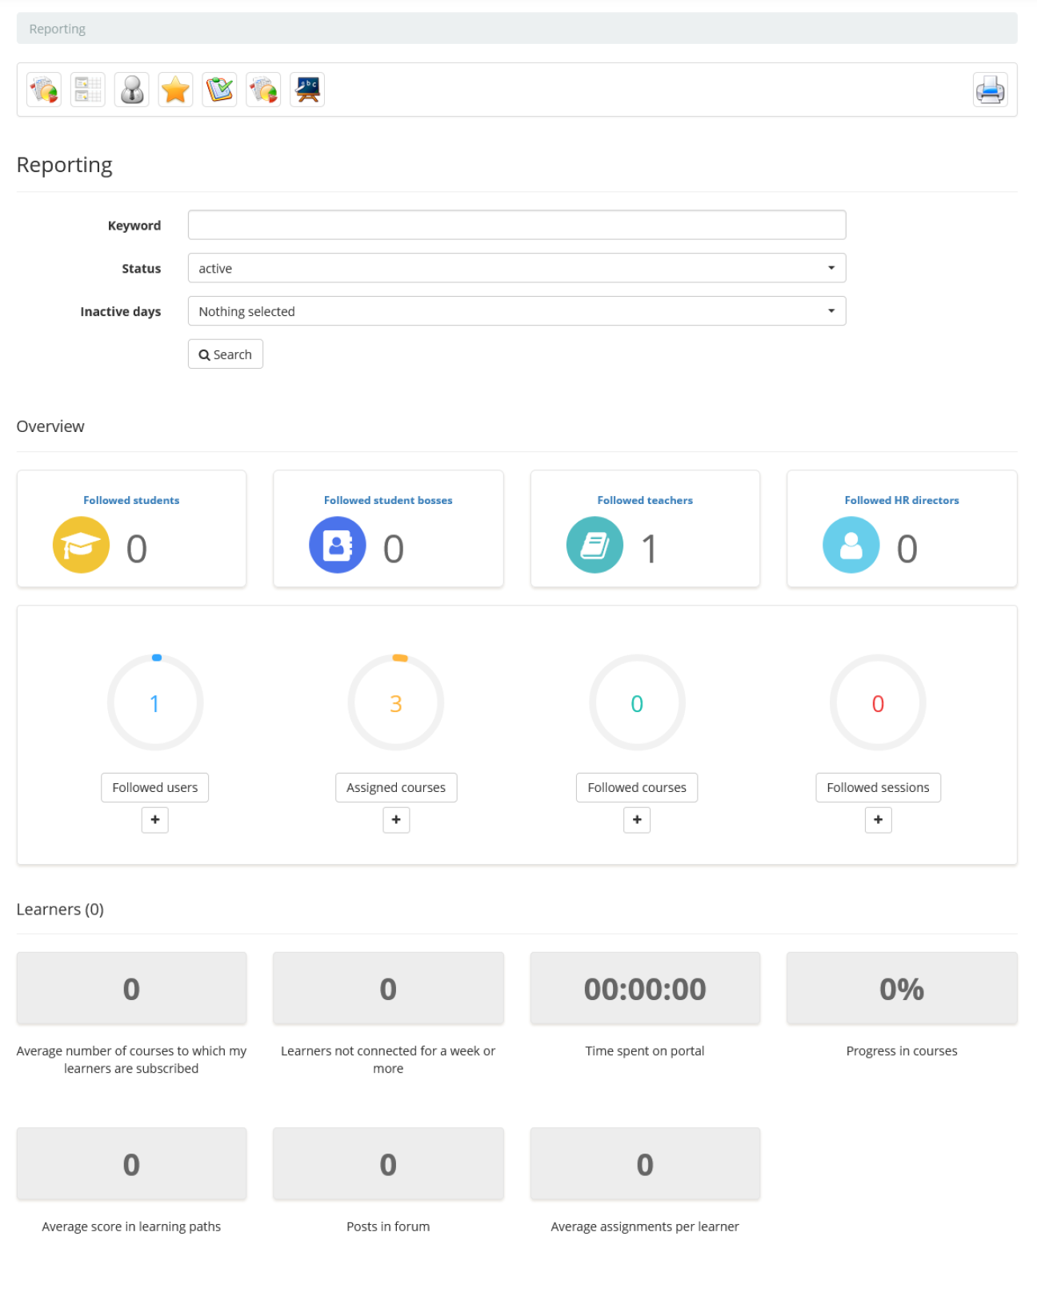Click the teal book icon
1037x1296 pixels.
click(x=595, y=545)
